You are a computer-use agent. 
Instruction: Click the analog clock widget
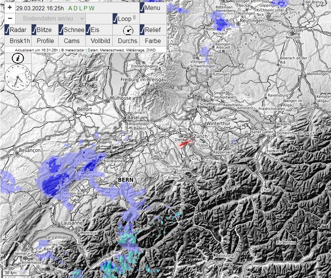tap(18, 77)
